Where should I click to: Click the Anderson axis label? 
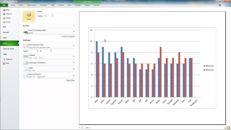tap(194, 103)
